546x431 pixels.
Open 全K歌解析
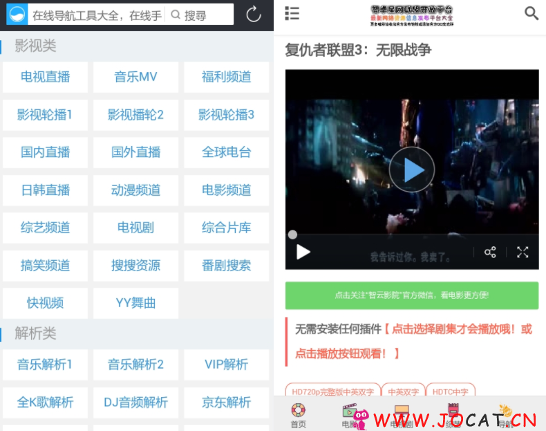coord(45,403)
